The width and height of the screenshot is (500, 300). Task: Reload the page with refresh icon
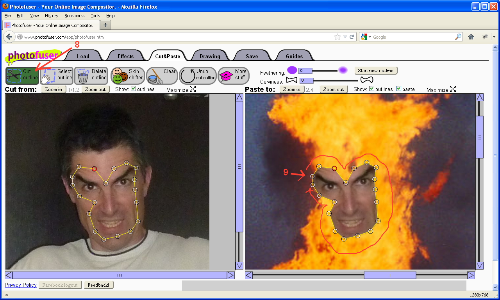[x=352, y=37]
